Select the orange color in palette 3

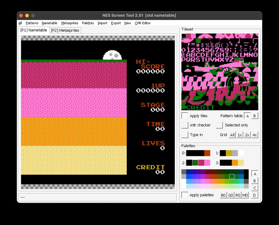[235, 163]
